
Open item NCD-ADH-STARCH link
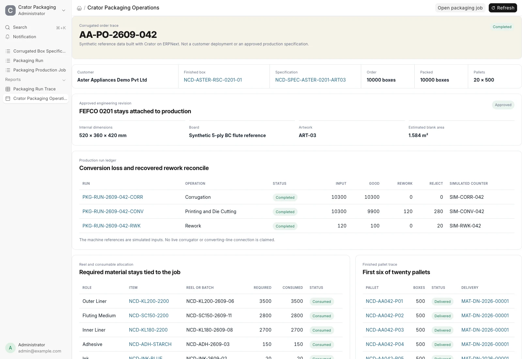click(x=150, y=344)
